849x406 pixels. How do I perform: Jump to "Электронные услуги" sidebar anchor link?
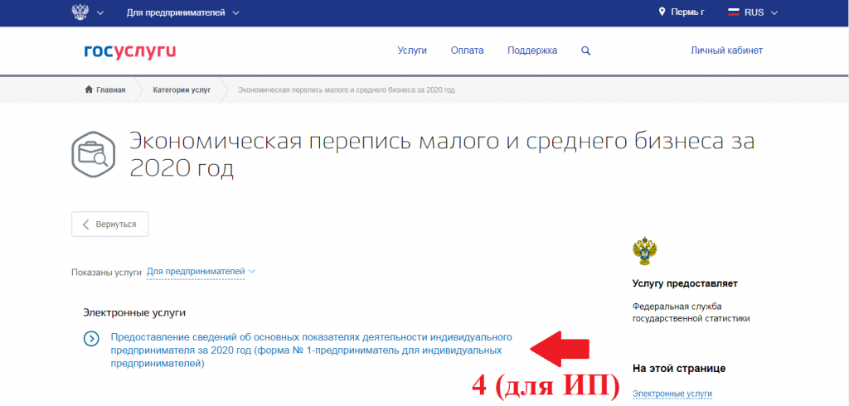click(x=672, y=394)
